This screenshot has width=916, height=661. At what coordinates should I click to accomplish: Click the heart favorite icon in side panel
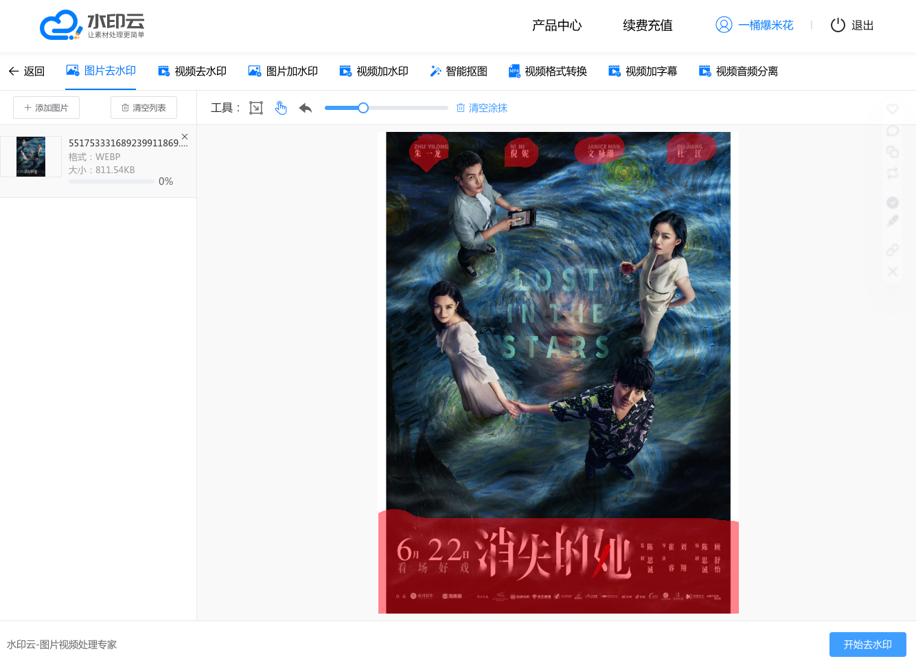click(x=893, y=109)
